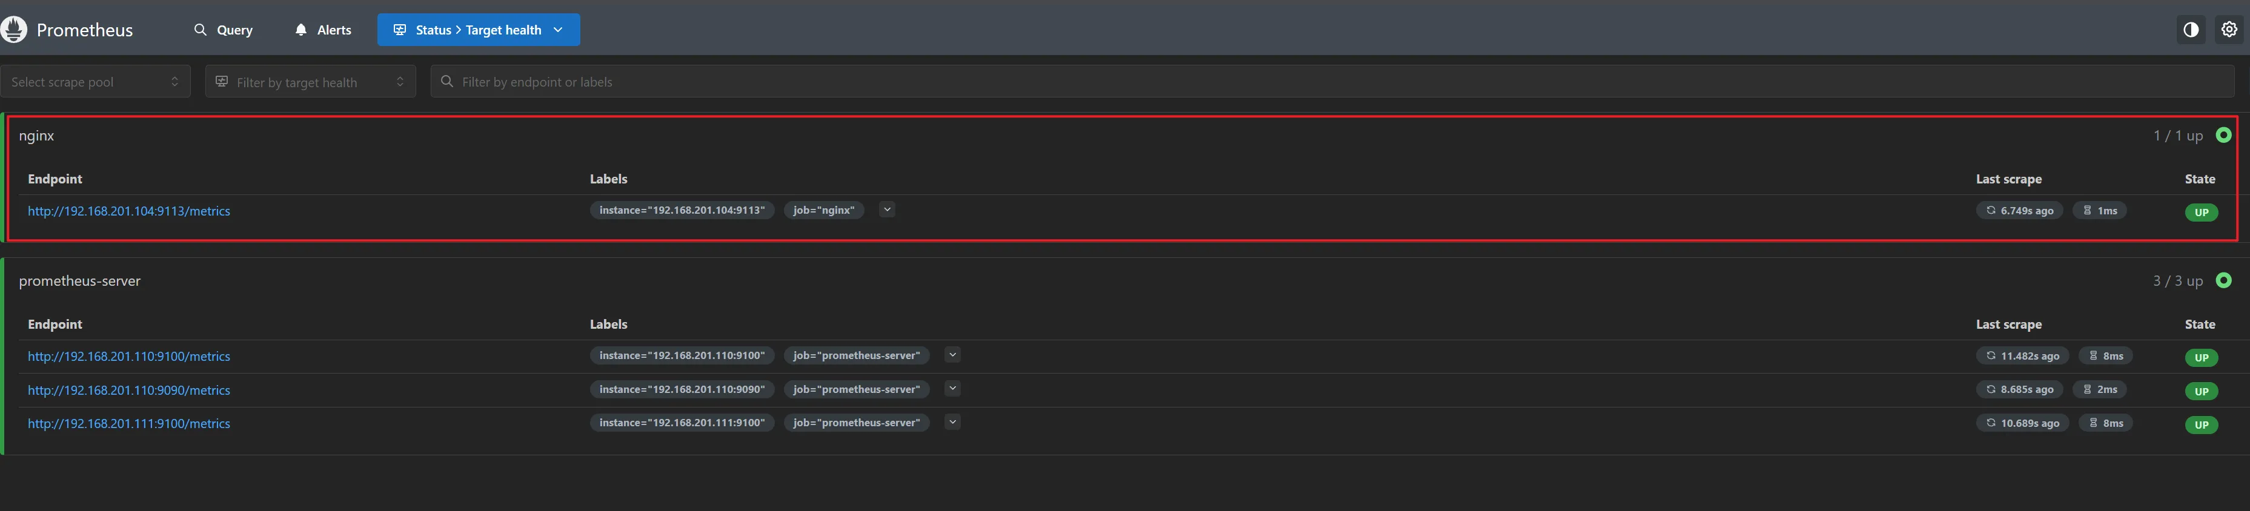Open the 192.168.201.104:9113/metrics endpoint link
This screenshot has height=511, width=2250.
click(x=129, y=211)
